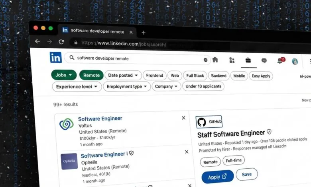
Task: Open the profile avatar menu
Action: 295,61
